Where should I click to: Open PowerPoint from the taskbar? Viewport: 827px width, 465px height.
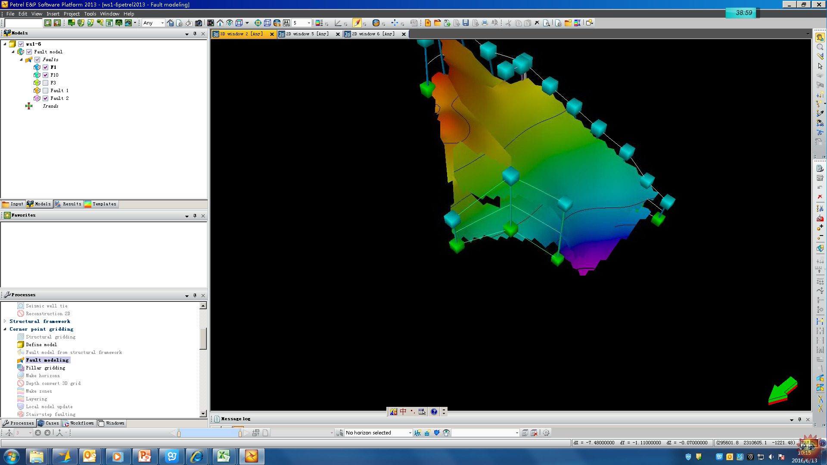pyautogui.click(x=145, y=456)
